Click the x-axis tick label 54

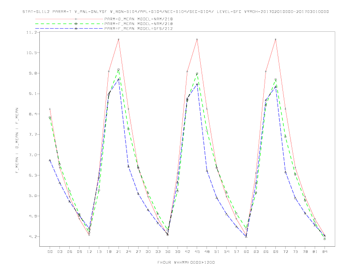(227, 252)
